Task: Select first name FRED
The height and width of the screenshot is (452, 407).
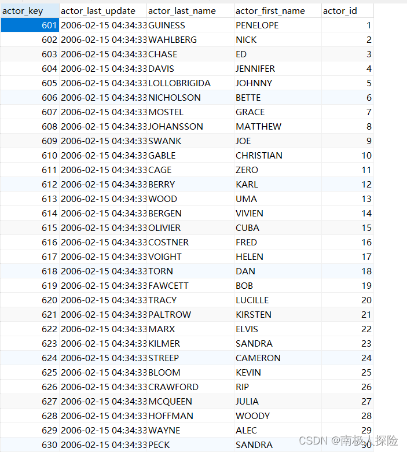Action: tap(246, 242)
